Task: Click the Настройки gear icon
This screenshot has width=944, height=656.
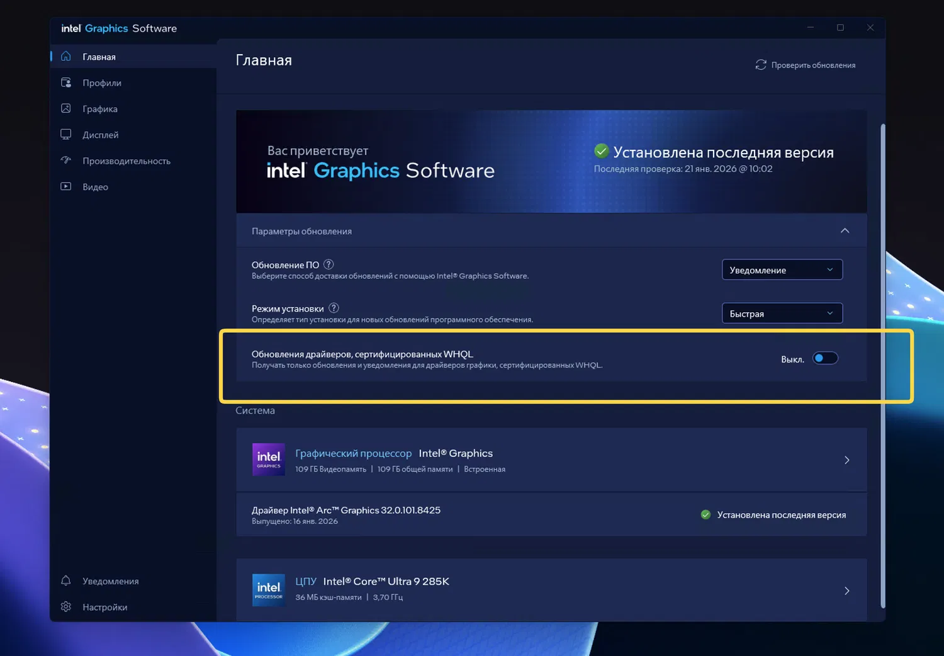Action: 66,606
